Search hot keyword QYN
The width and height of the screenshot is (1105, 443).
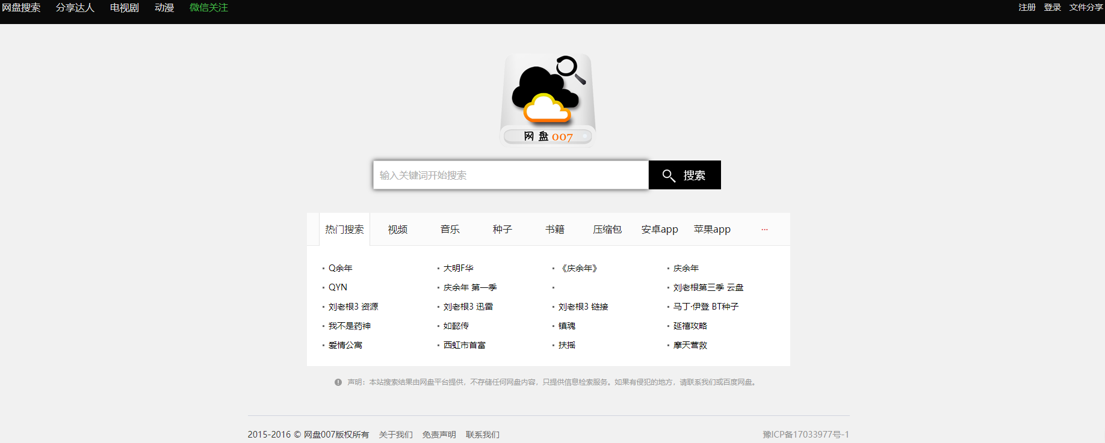[x=338, y=287]
